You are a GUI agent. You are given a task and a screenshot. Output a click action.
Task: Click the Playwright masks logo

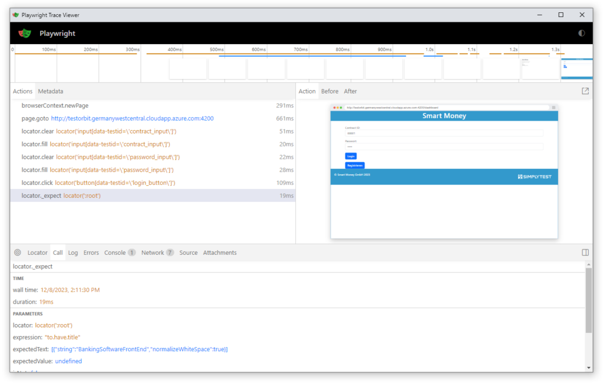click(24, 34)
